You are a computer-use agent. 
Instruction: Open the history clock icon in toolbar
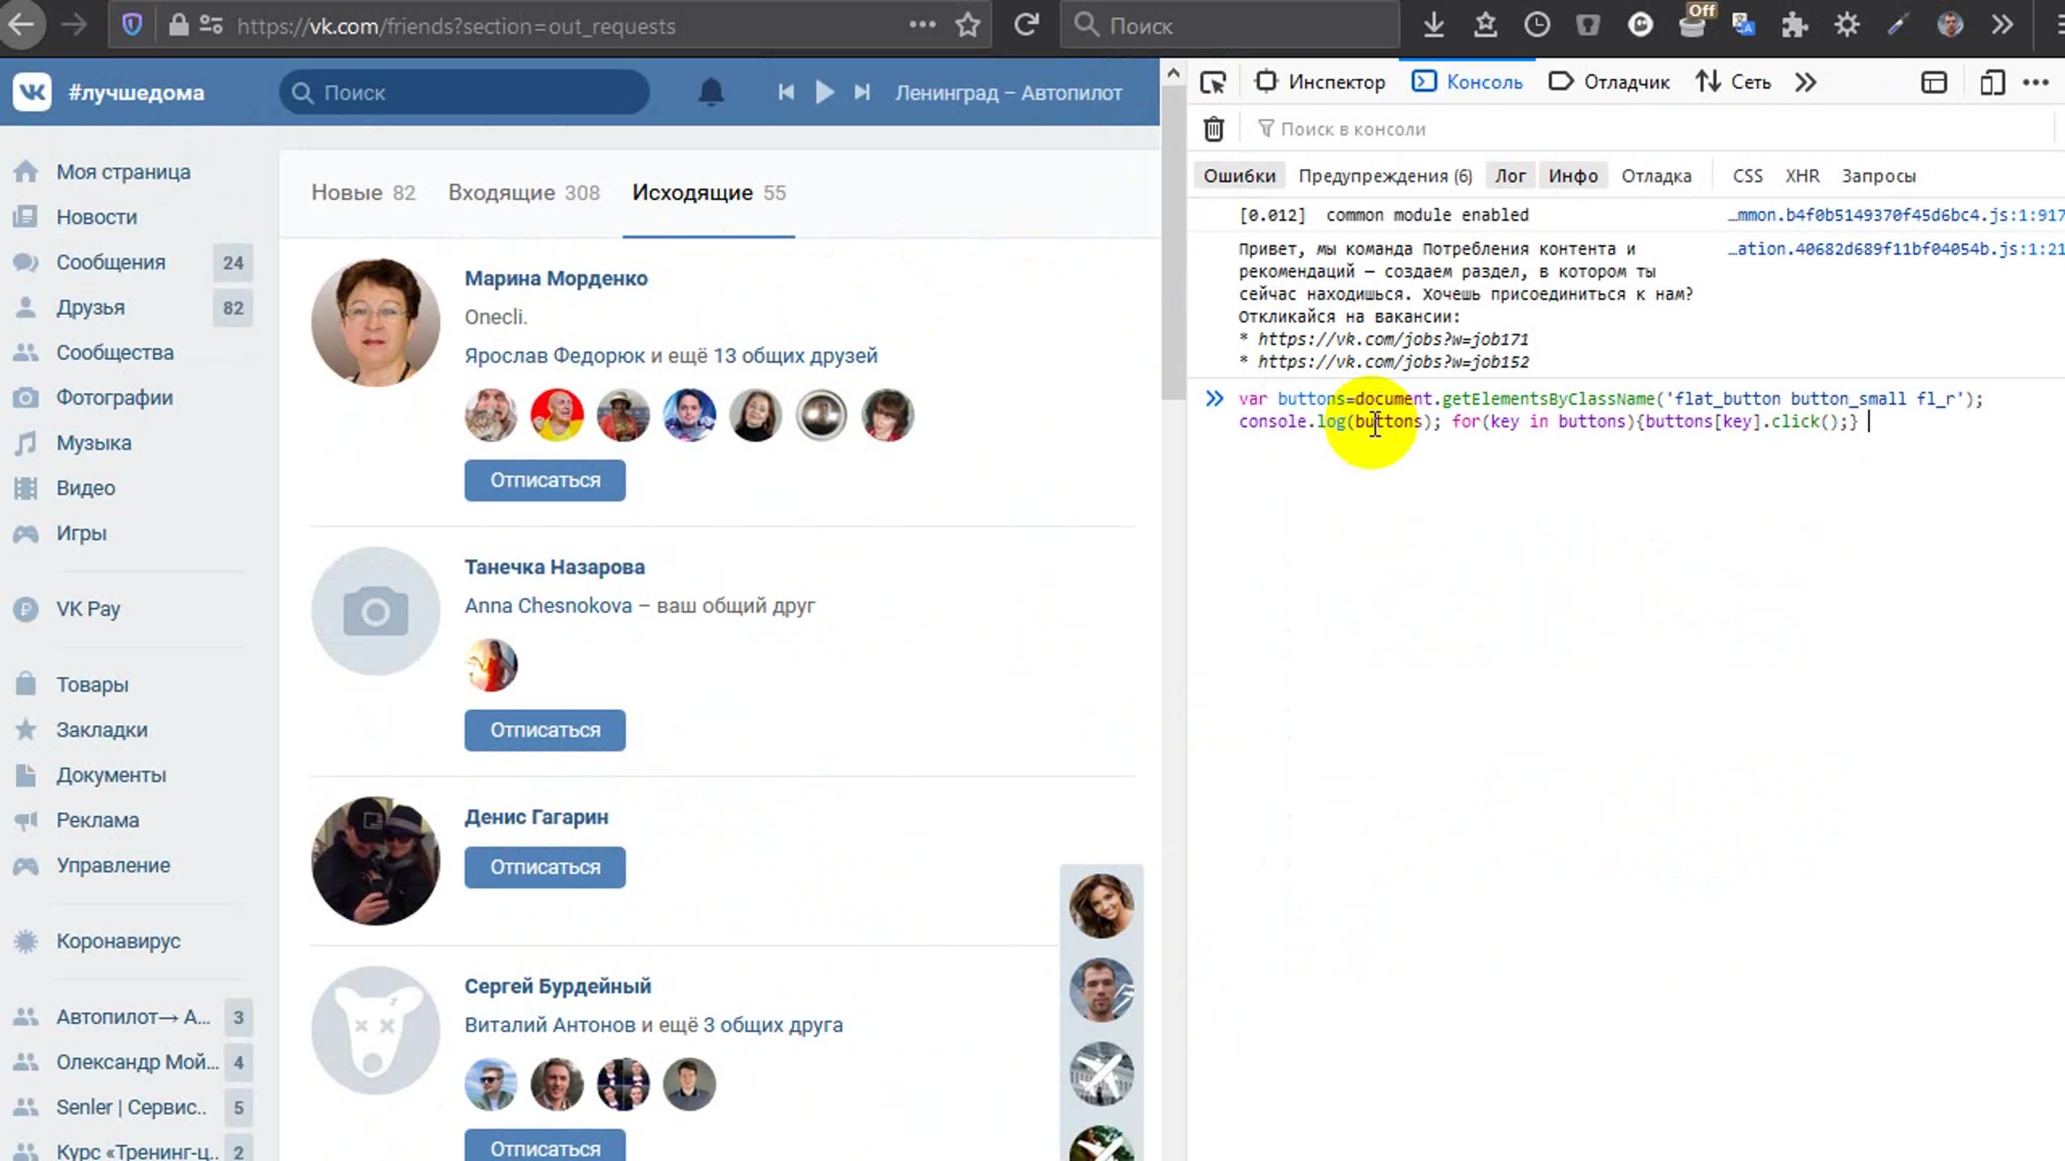(x=1537, y=25)
